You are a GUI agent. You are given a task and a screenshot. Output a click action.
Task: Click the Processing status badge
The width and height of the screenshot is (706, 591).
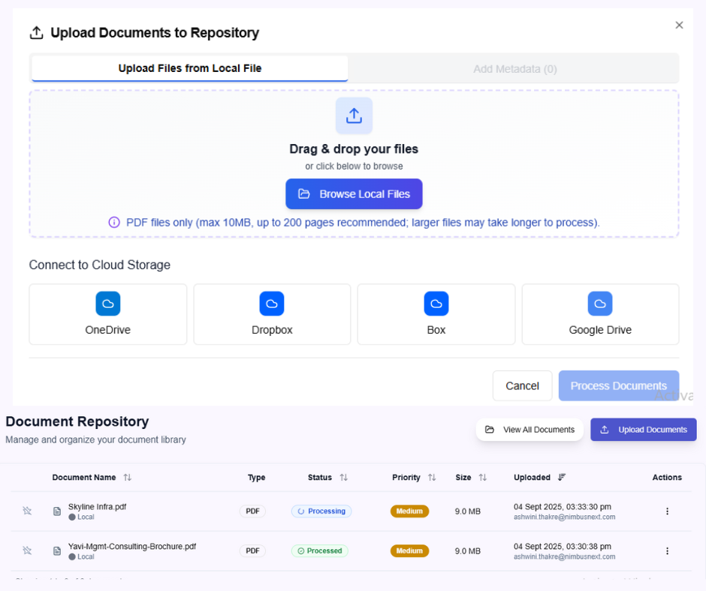point(321,511)
